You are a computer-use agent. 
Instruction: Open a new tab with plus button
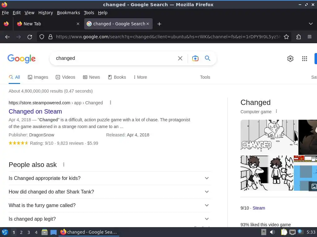(x=159, y=24)
